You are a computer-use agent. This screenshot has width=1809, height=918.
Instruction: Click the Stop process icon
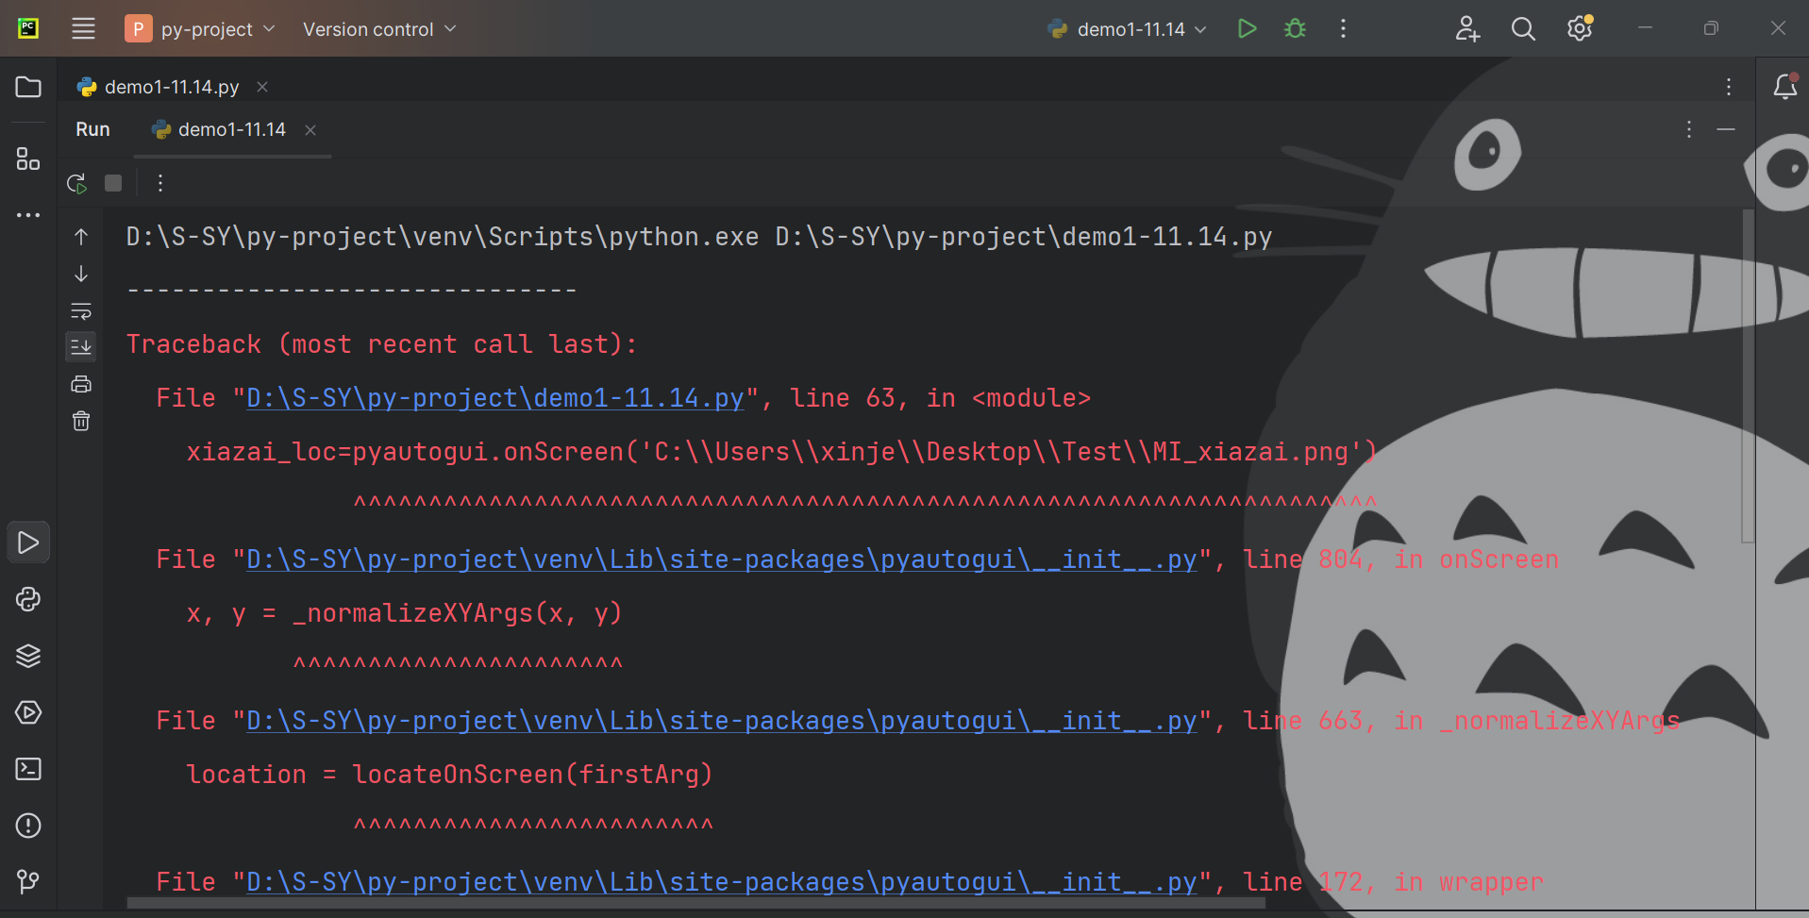pyautogui.click(x=113, y=183)
